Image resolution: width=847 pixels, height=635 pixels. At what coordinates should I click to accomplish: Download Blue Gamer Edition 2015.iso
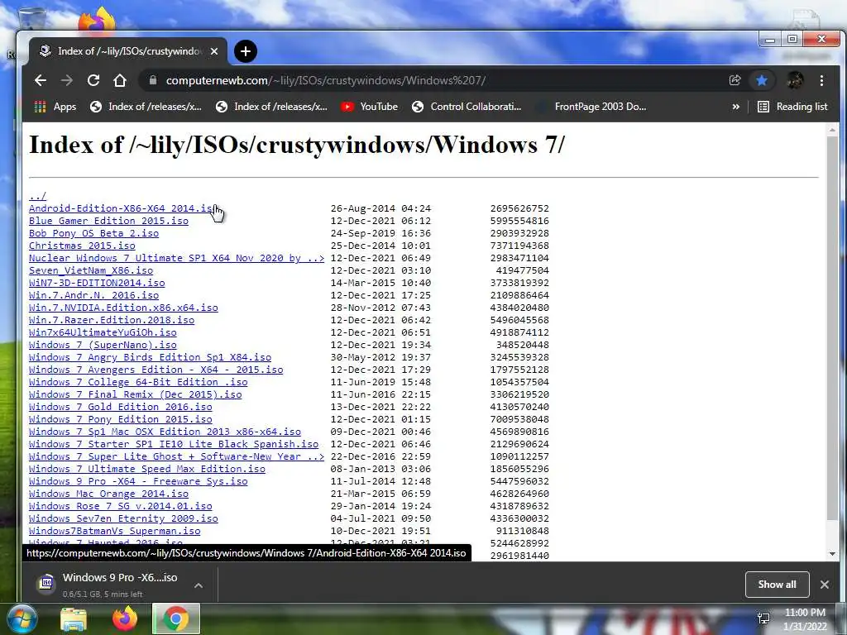(108, 221)
